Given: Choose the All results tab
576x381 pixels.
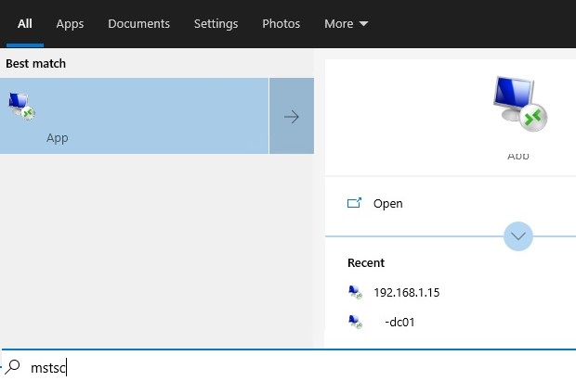Looking at the screenshot, I should (x=25, y=24).
